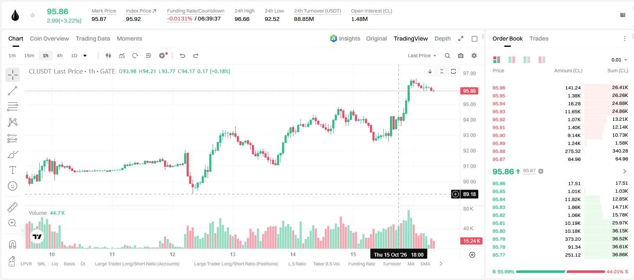Activate the zoom in tool

pyautogui.click(x=13, y=223)
